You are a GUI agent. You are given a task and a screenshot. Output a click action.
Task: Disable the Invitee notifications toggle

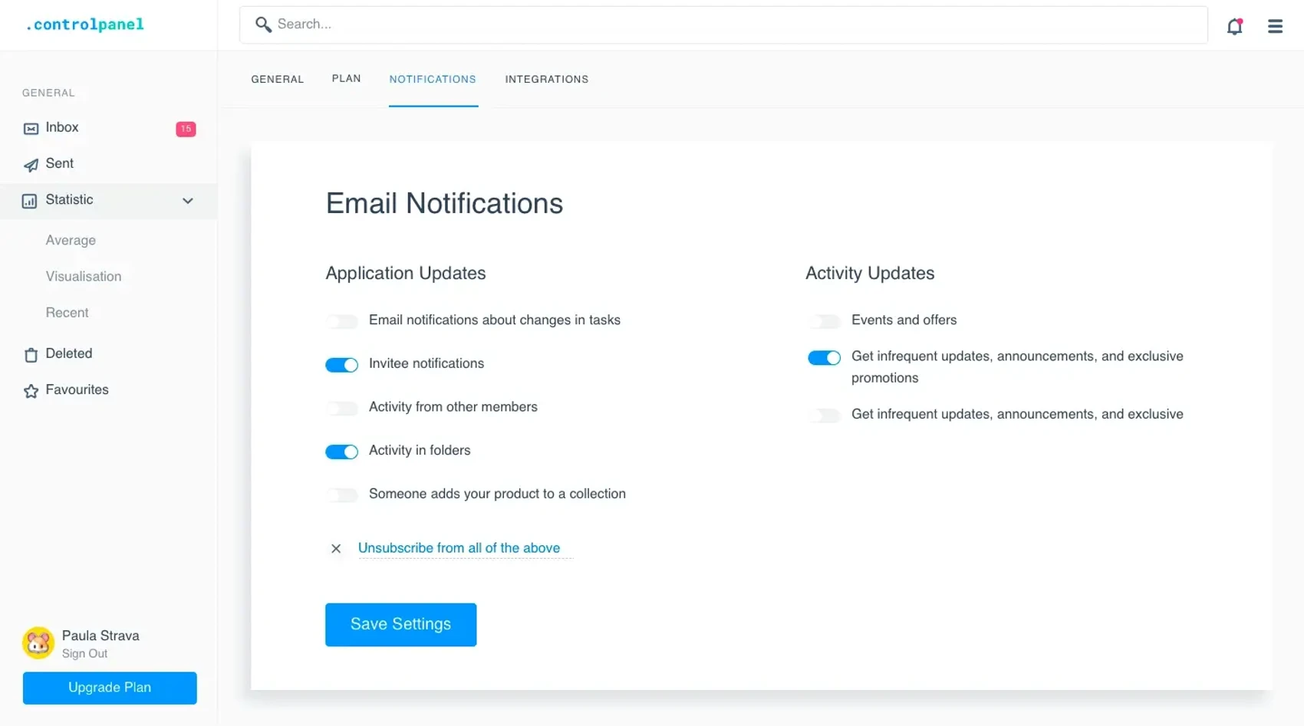click(342, 365)
